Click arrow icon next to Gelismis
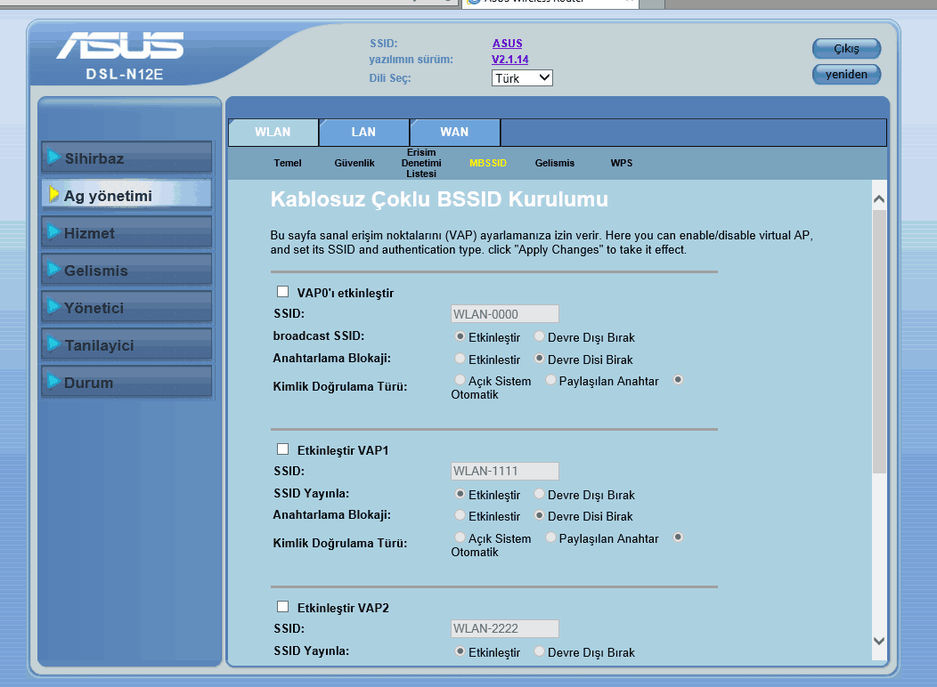937x687 pixels. tap(54, 270)
